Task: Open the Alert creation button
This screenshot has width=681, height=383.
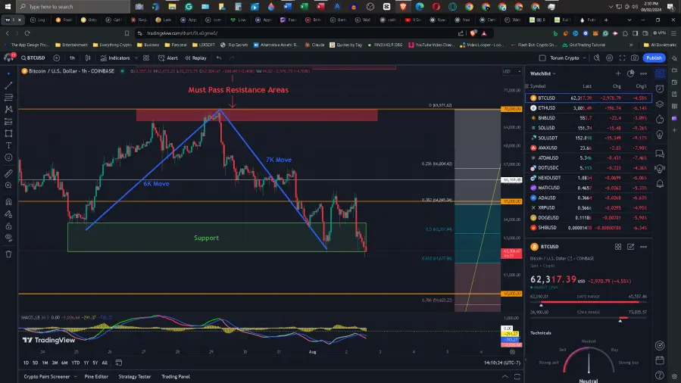Action: 168,58
